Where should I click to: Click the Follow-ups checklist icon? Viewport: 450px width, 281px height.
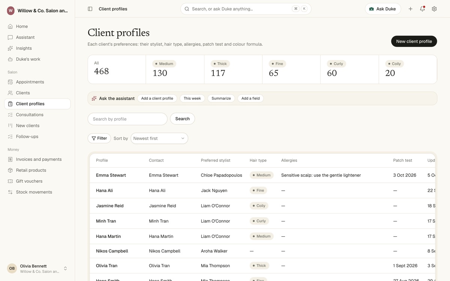click(10, 136)
